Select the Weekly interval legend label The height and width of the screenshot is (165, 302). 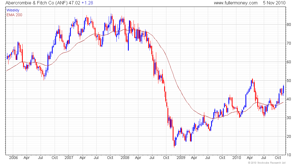[13, 10]
